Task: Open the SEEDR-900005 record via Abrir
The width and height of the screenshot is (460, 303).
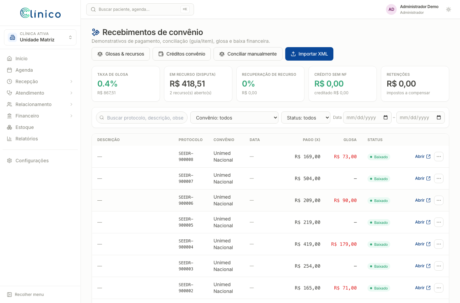Action: [423, 222]
